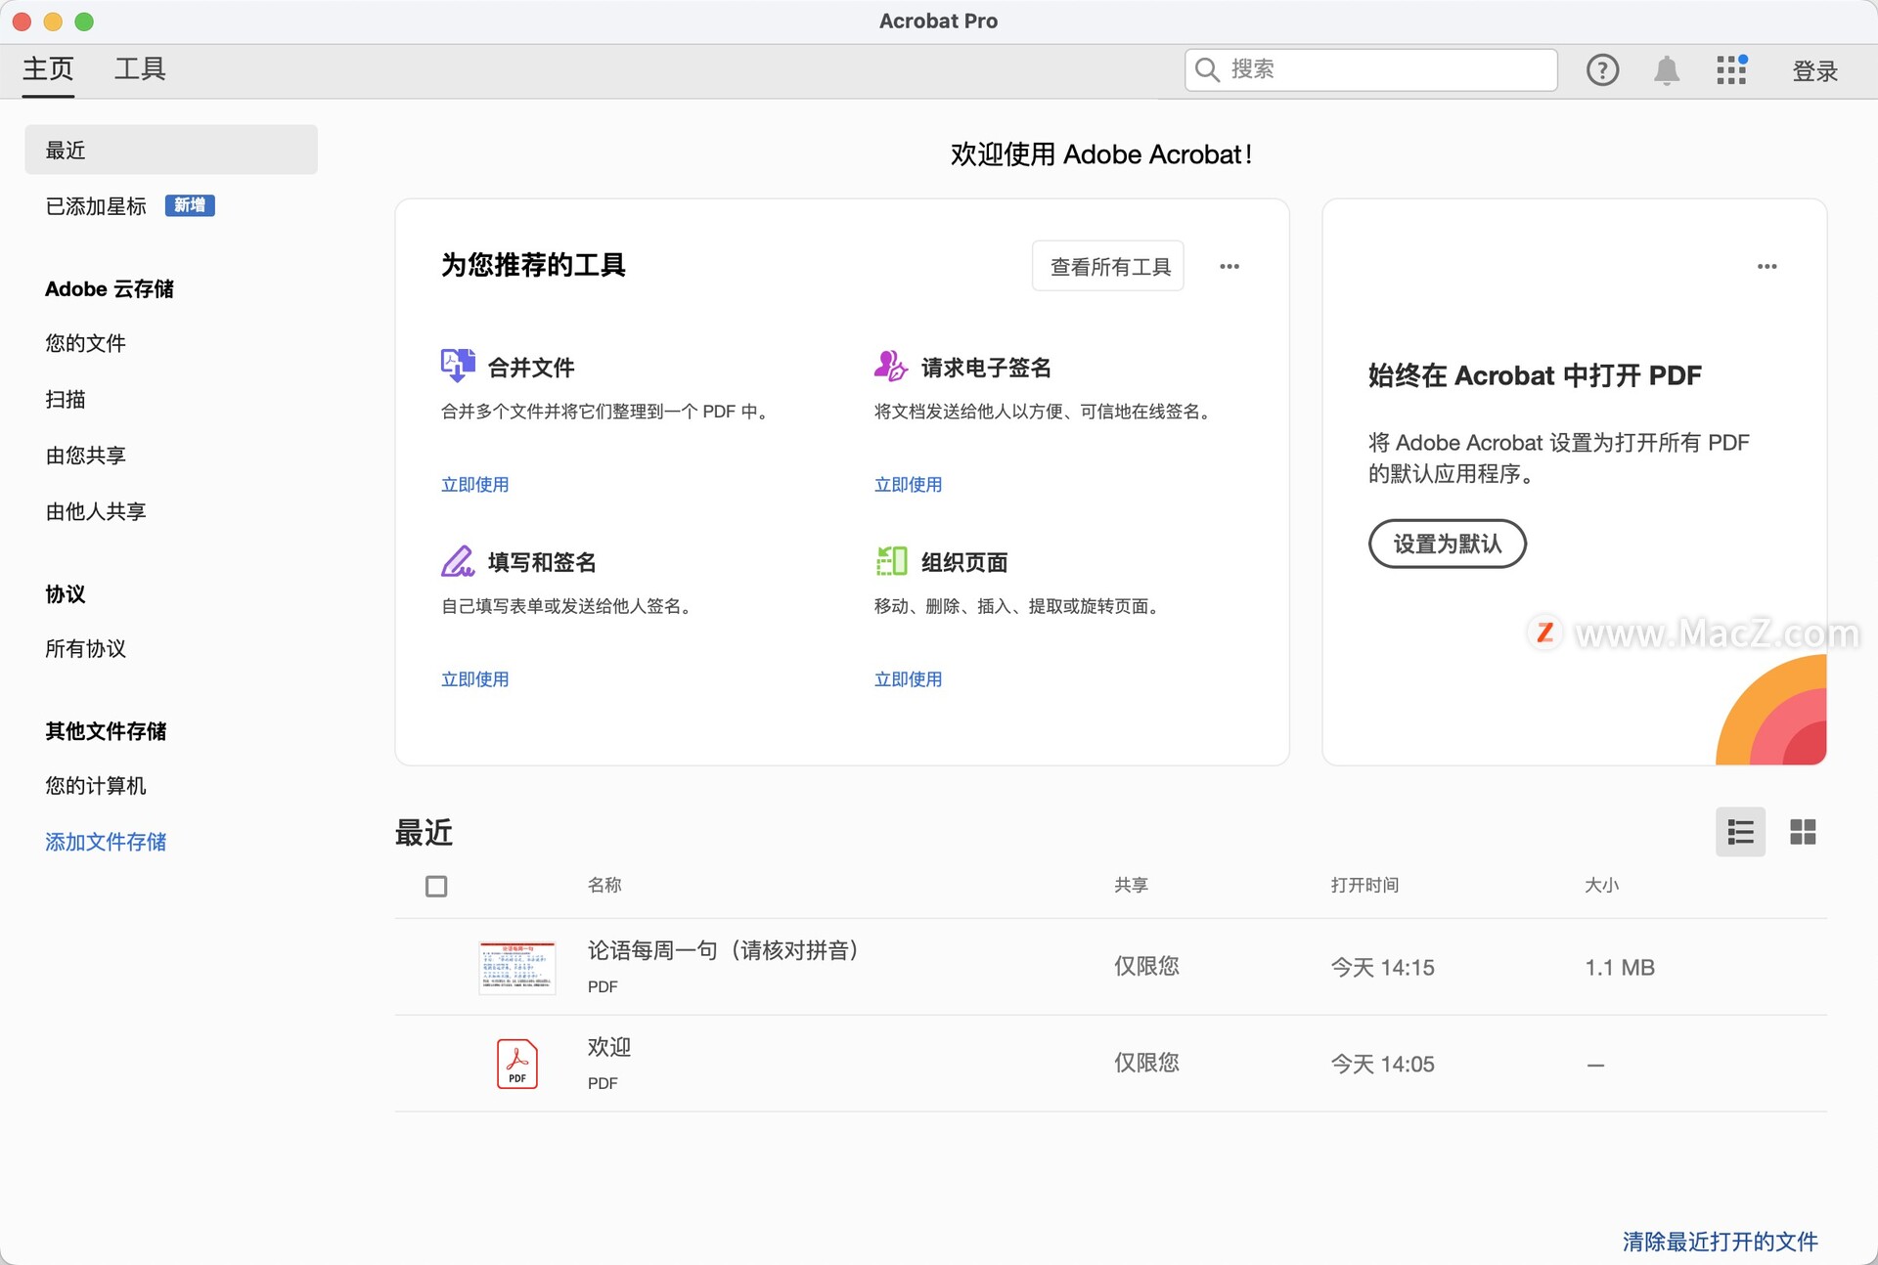Click the 组织页面 tool title
The width and height of the screenshot is (1878, 1265).
point(964,562)
